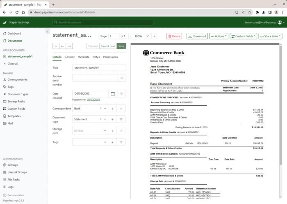Go to next document with right arrow
This screenshot has height=204, width=287.
(x=69, y=46)
